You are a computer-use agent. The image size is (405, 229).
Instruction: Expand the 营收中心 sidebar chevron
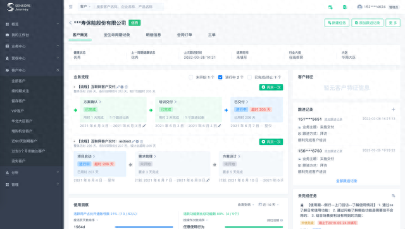tap(58, 58)
